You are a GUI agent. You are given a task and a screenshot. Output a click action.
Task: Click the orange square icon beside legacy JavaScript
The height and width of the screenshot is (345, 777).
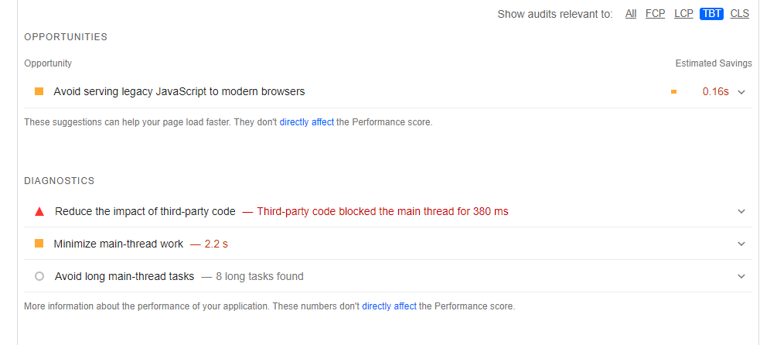click(x=39, y=91)
